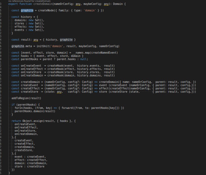Click "parentHooks" in its const declaration
206x175 pixels.
coord(30,59)
